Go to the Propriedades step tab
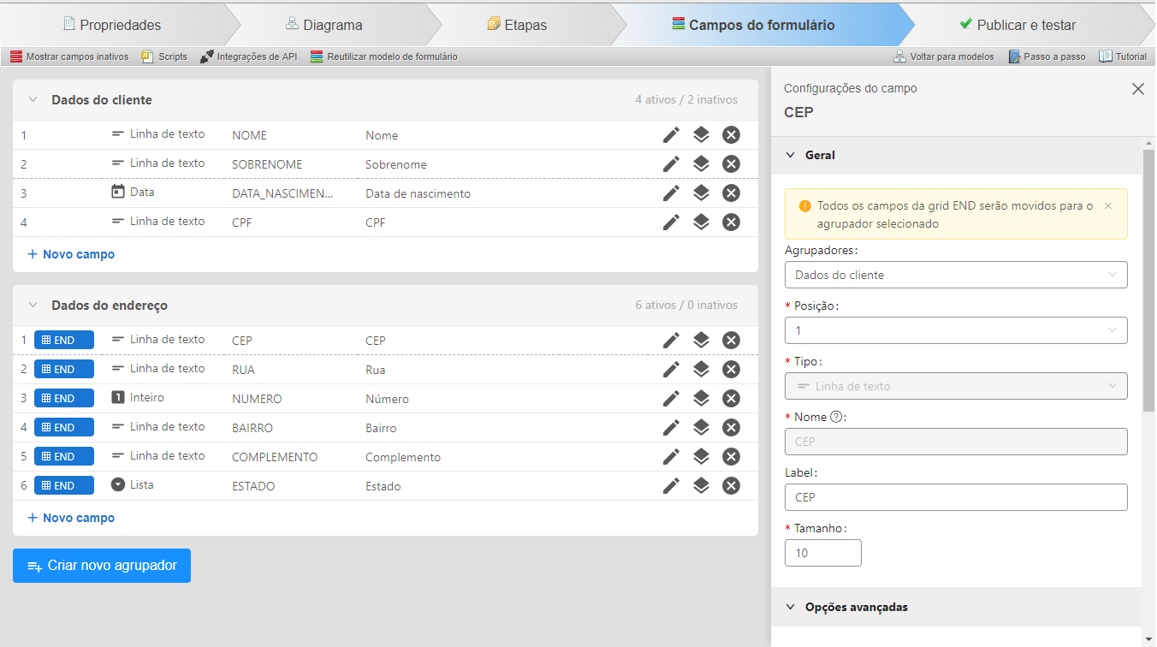 click(x=111, y=25)
